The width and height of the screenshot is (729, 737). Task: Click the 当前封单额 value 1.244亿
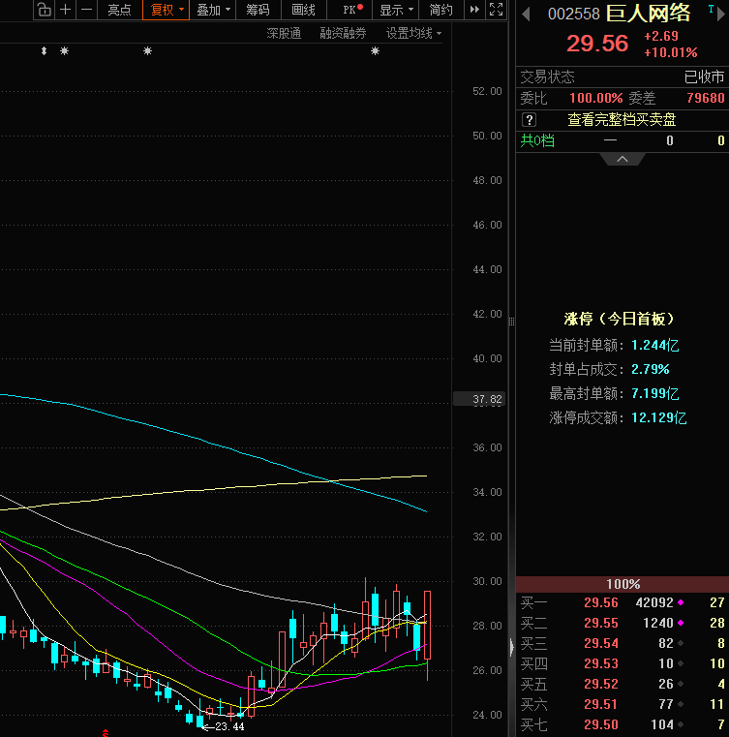pos(654,346)
